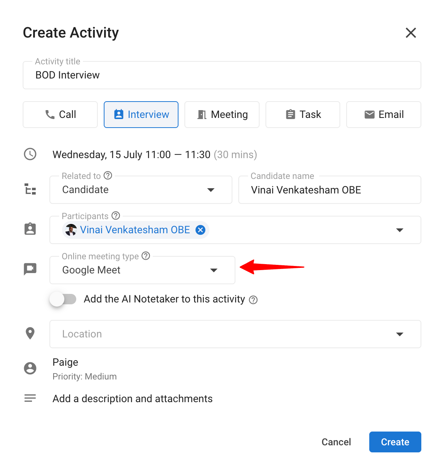The image size is (444, 468).
Task: Remove participant Vinai Venkatesham OBE chip
Action: tap(200, 230)
